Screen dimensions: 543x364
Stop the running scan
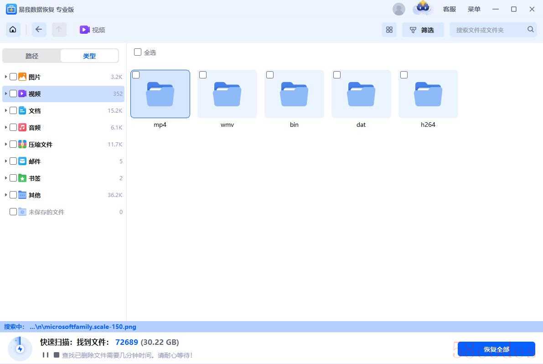57,355
